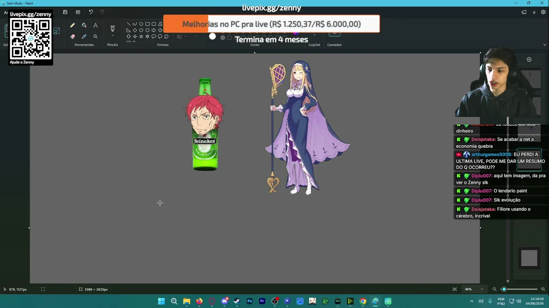Screen dimensions: 549x308
Task: Open Discord from the taskbar
Action: tap(224, 301)
